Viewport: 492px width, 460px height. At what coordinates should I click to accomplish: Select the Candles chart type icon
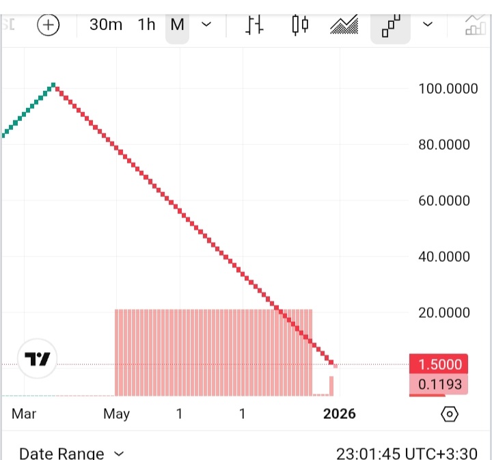tap(299, 25)
